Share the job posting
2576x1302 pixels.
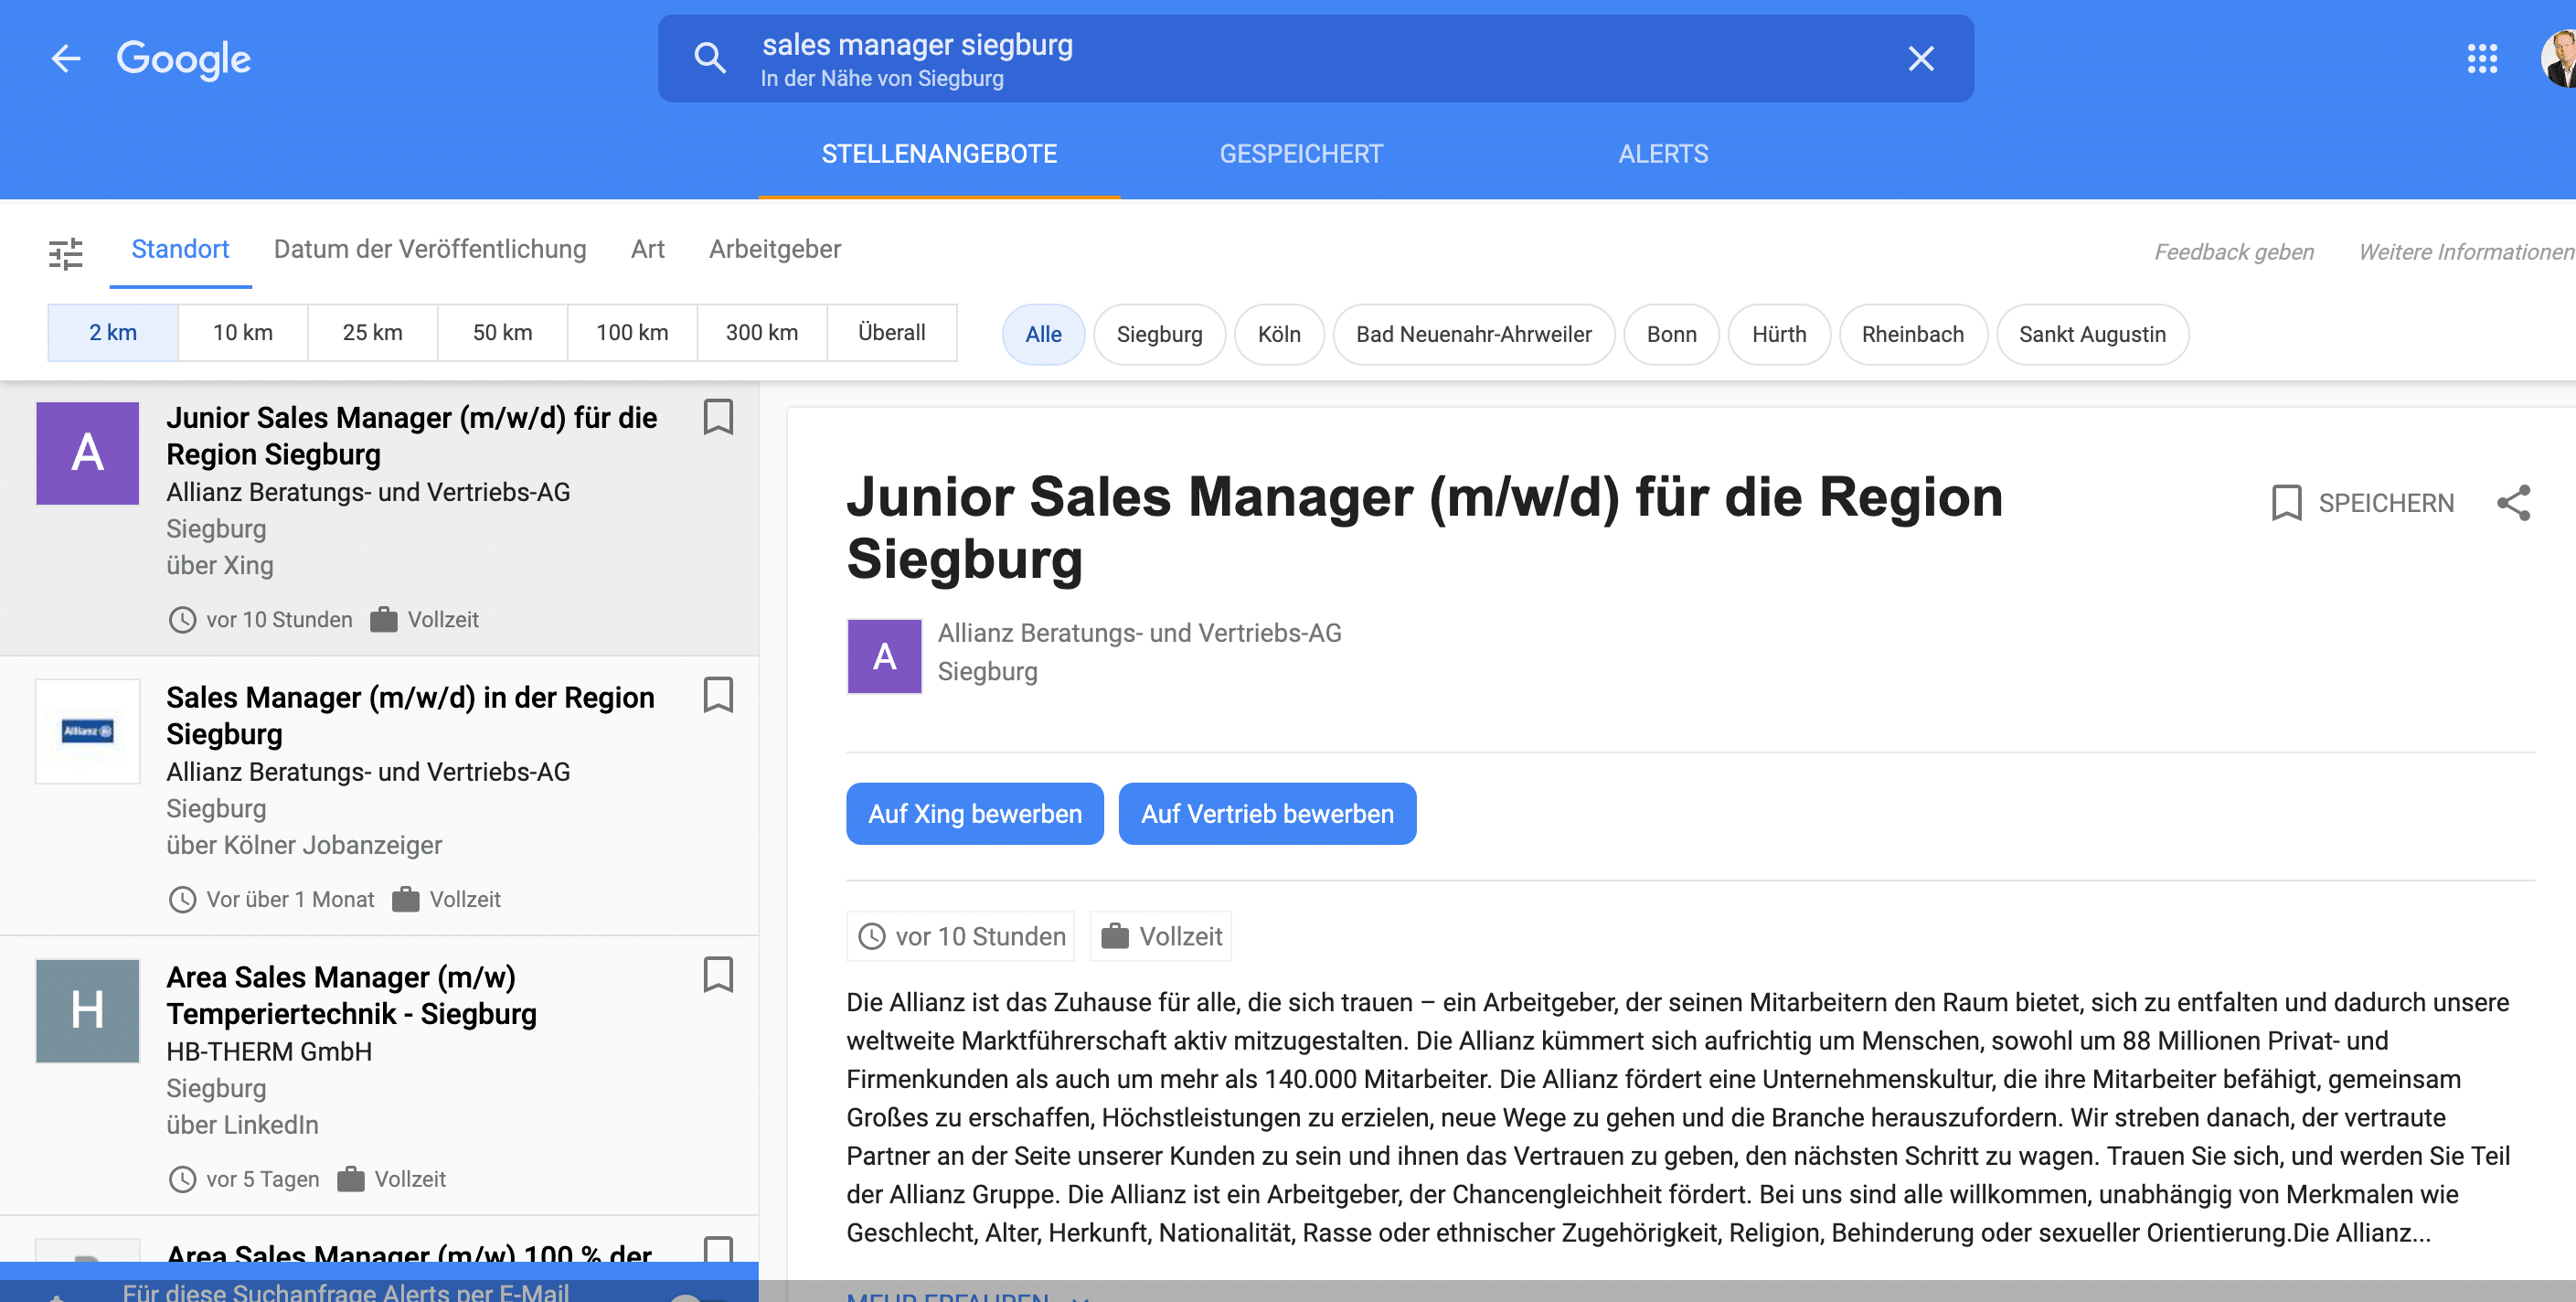[2513, 502]
